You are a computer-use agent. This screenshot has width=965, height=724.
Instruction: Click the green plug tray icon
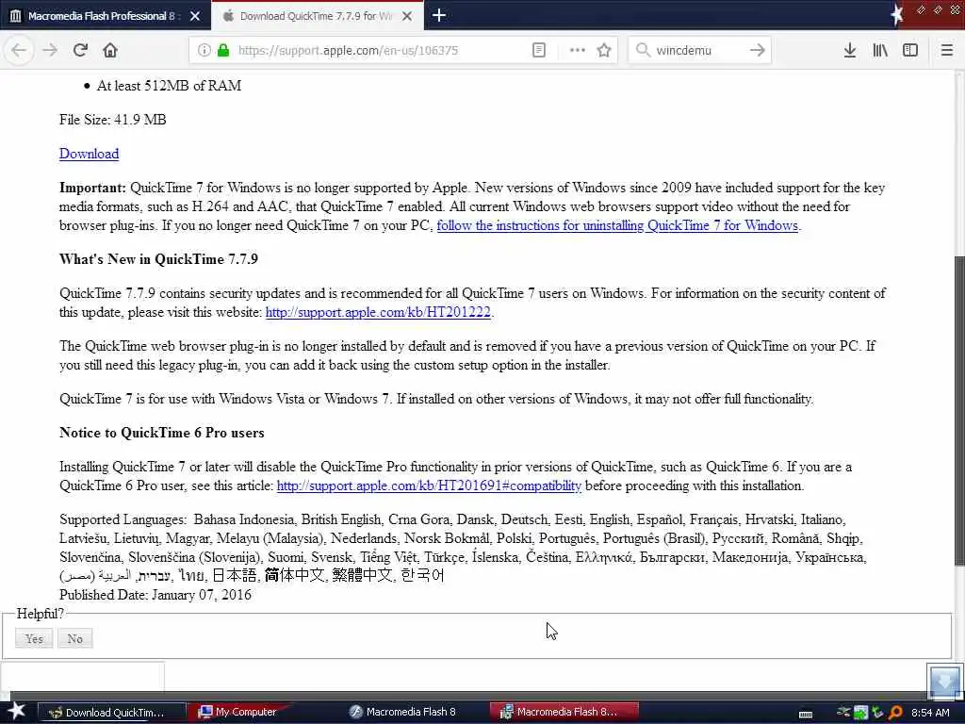(x=877, y=713)
